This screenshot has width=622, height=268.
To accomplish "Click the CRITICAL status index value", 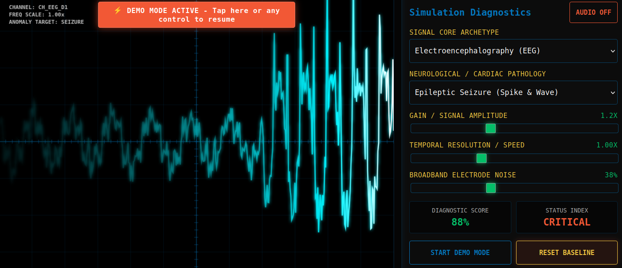I will [567, 222].
